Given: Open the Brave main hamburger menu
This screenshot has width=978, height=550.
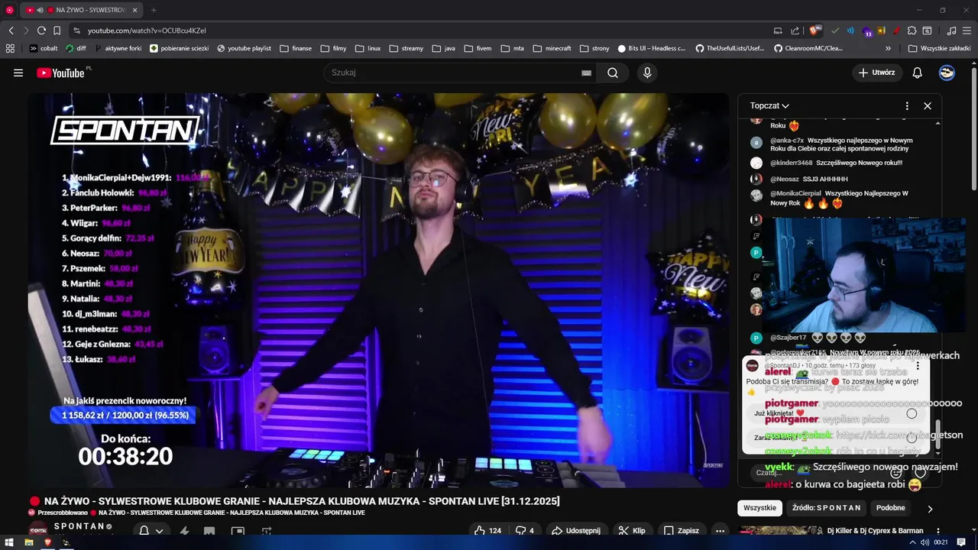Looking at the screenshot, I should pos(967,31).
